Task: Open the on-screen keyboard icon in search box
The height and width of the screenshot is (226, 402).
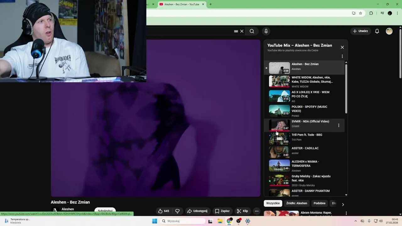Action: (236, 31)
